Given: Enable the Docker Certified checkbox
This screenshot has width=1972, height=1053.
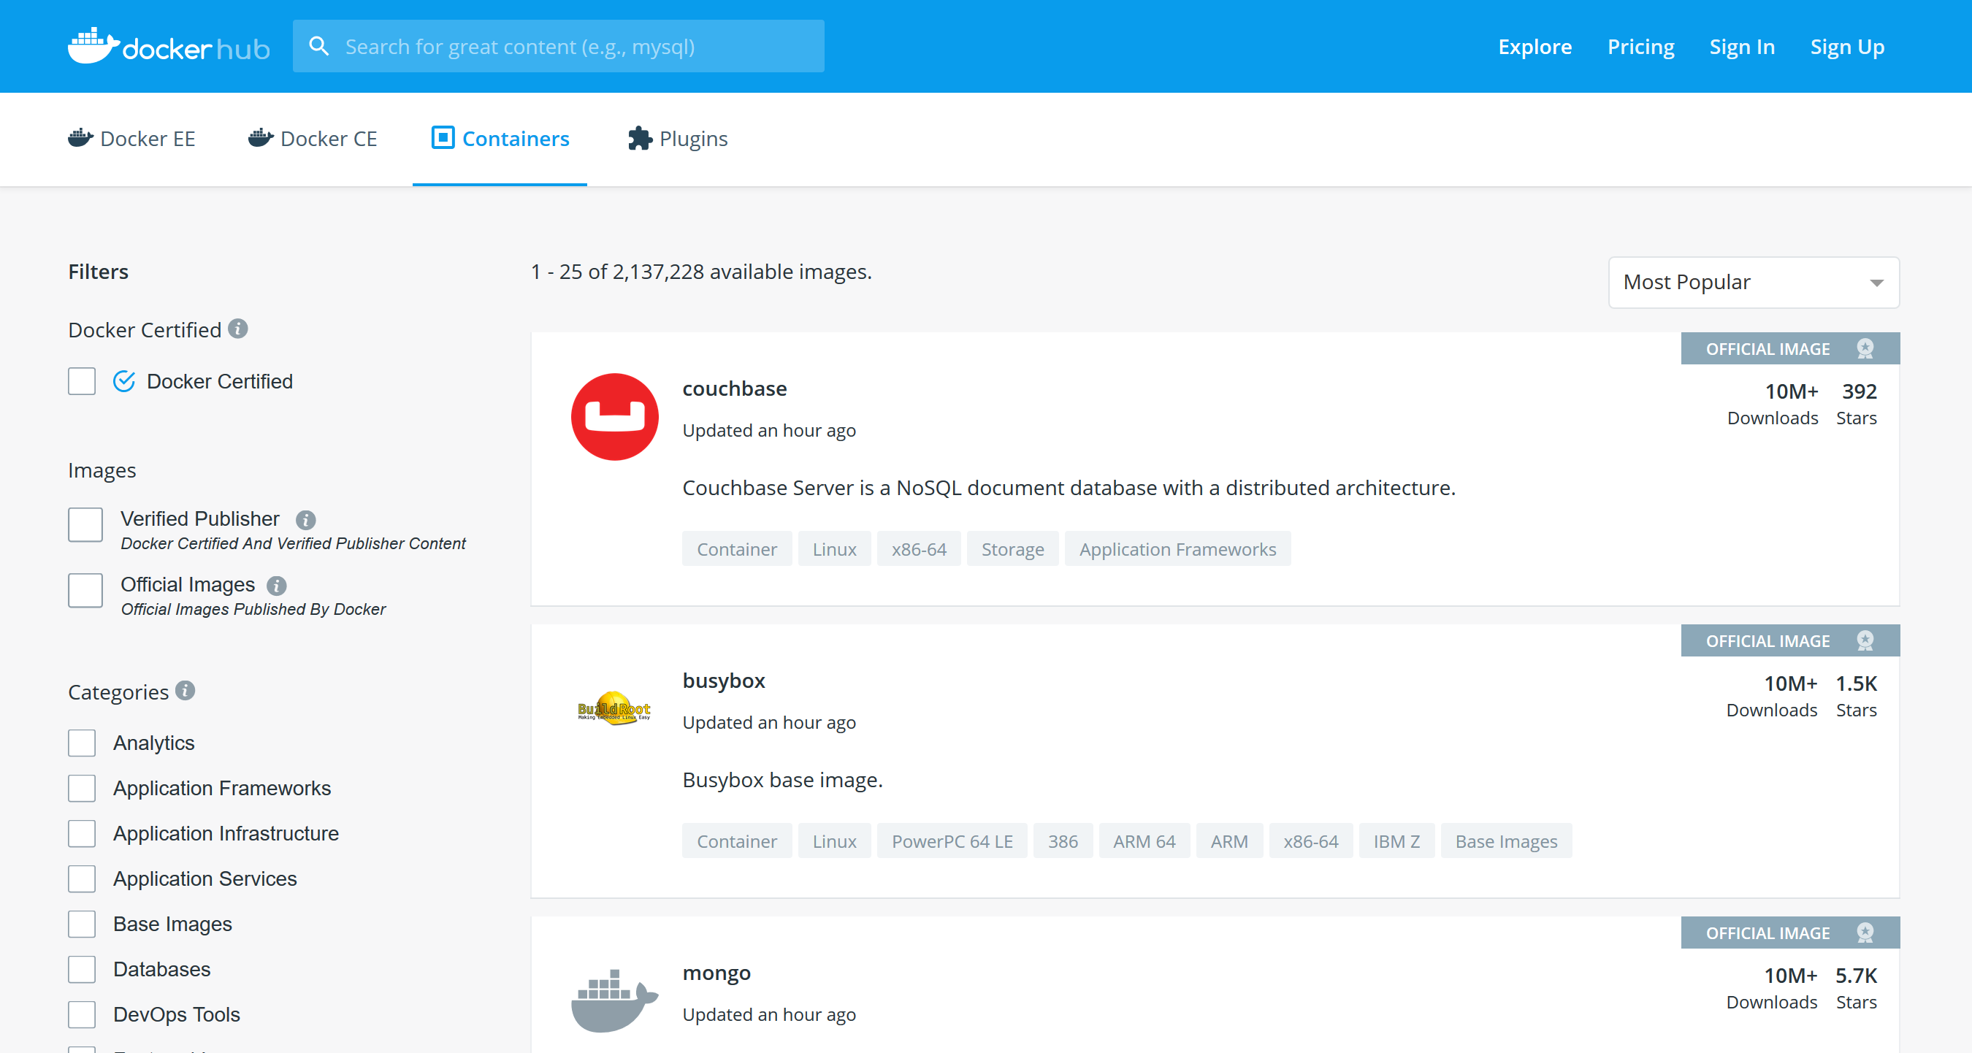Looking at the screenshot, I should click(x=82, y=381).
